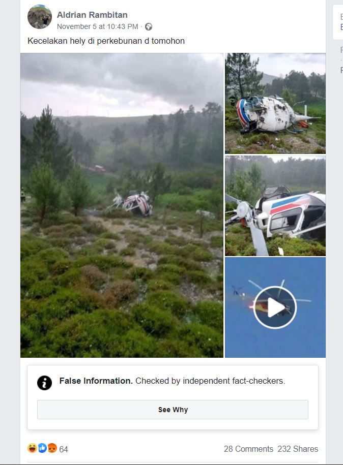Open the Aldrian Rambitan profile name link
This screenshot has height=465, width=343.
(92, 15)
